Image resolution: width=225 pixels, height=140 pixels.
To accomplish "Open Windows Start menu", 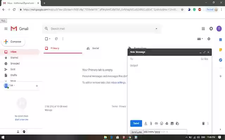I will (x=3, y=137).
